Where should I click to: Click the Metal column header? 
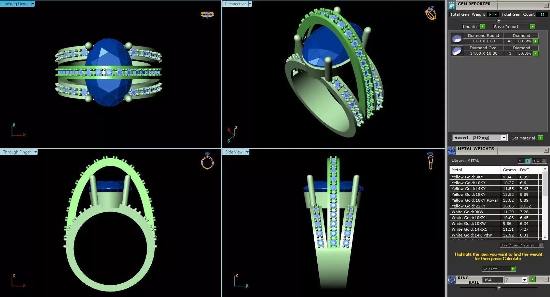pos(475,170)
